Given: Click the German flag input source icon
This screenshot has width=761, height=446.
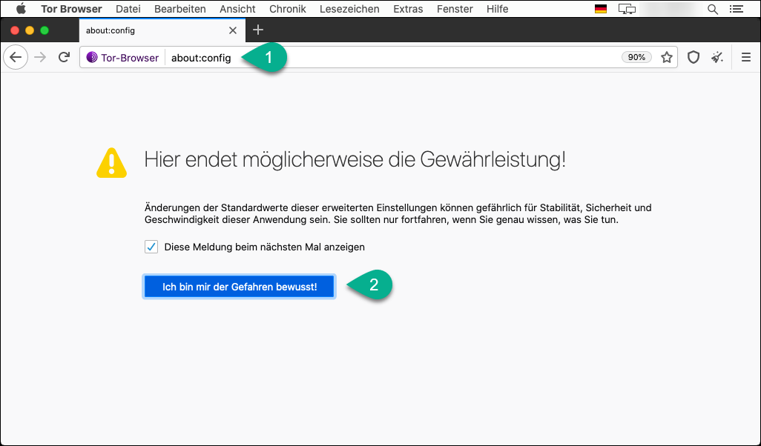Looking at the screenshot, I should (600, 9).
